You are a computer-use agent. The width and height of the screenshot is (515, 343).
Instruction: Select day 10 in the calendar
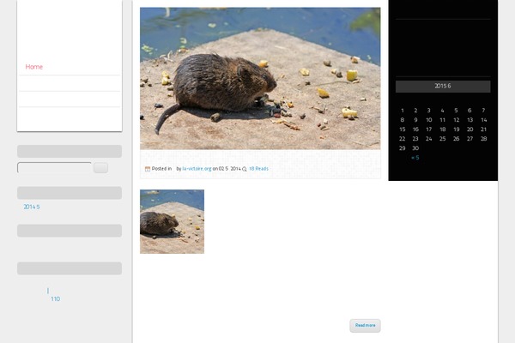[429, 120]
